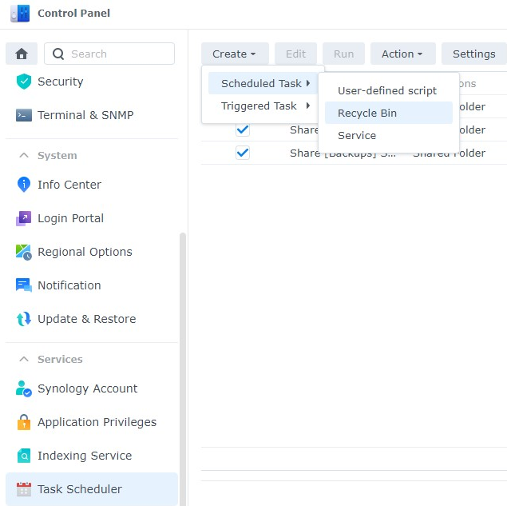Open Security via its shield icon
Screen dimensions: 507x506
click(24, 82)
